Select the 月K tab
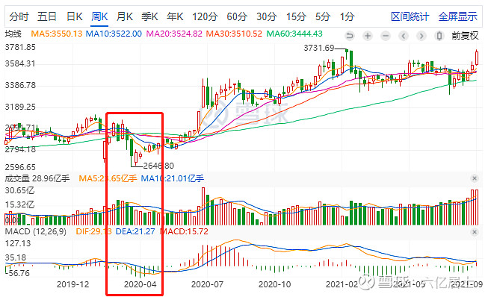 [125, 16]
